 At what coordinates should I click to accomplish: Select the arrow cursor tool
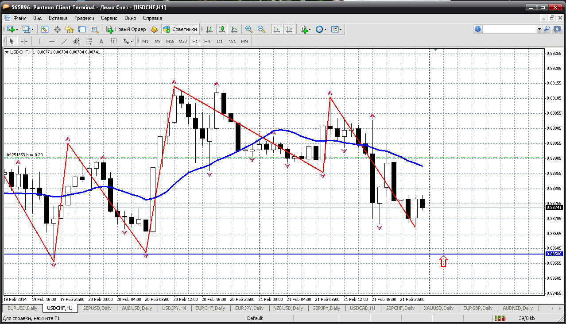pyautogui.click(x=12, y=41)
